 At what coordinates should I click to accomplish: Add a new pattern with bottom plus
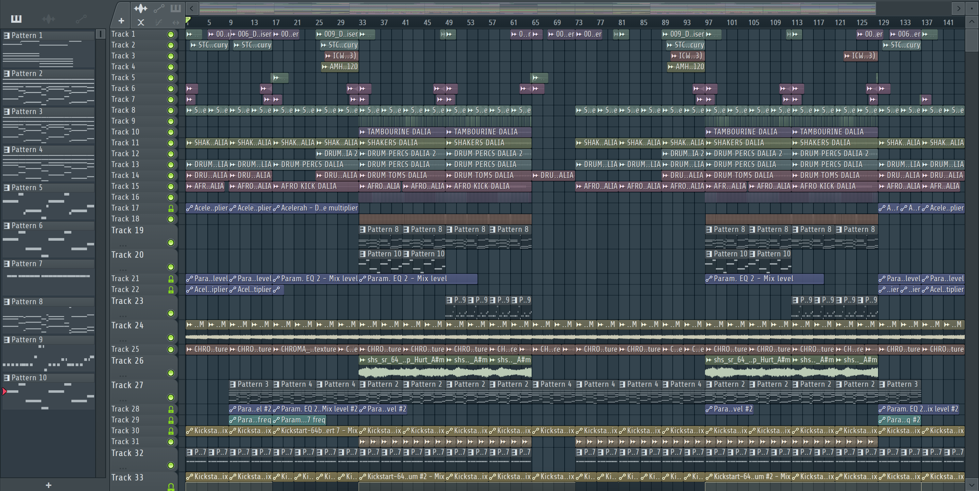[x=48, y=485]
